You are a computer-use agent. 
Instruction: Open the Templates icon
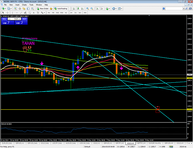(119, 9)
